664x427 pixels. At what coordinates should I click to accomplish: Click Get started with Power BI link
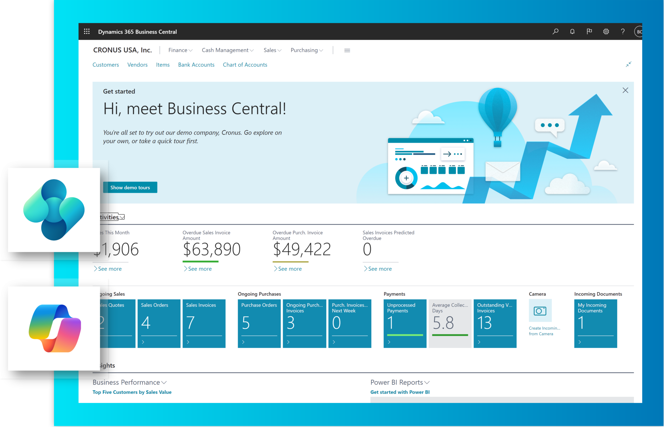(x=400, y=392)
